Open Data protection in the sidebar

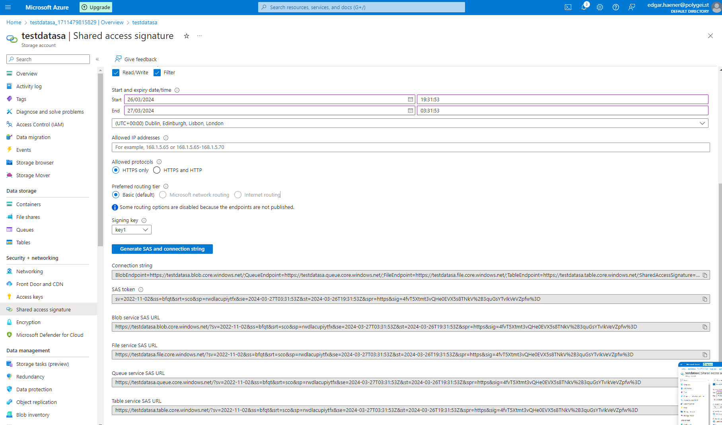(x=34, y=389)
